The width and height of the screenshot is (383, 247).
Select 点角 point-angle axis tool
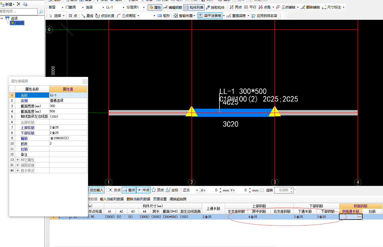[x=265, y=7]
